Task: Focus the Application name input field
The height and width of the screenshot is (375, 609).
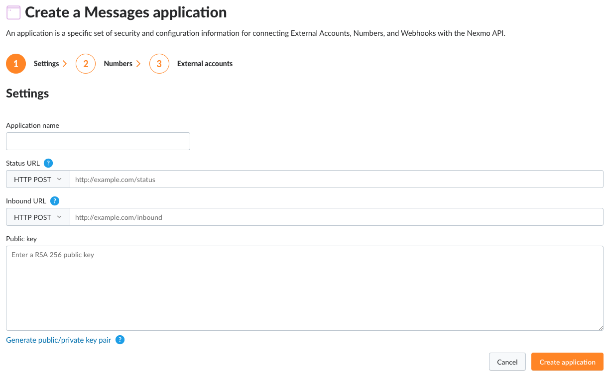Action: (98, 141)
